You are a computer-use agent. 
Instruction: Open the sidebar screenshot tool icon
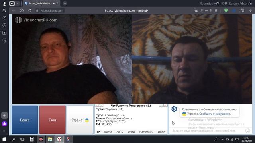[4, 40]
